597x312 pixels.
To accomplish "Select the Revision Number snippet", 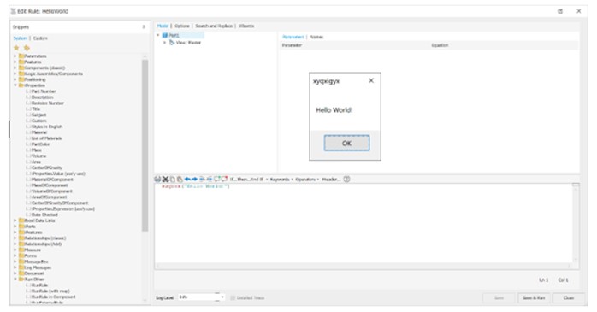I will coord(48,103).
